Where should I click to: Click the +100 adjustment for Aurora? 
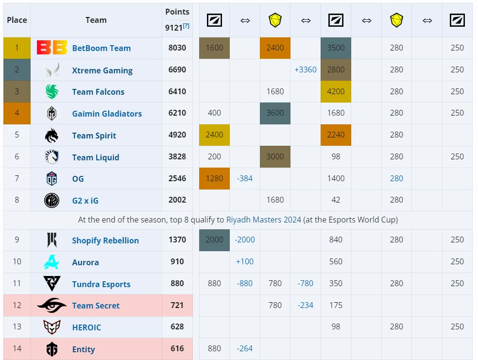(245, 261)
